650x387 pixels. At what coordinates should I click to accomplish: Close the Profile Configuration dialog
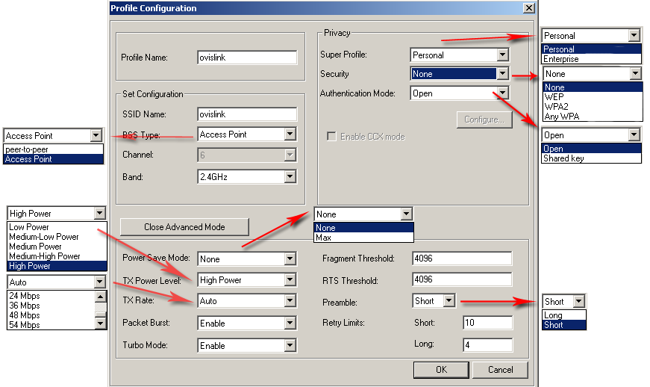529,8
